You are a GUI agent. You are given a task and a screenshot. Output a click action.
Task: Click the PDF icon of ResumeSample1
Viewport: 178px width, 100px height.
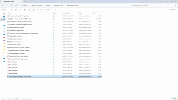pyautogui.click(x=8, y=62)
